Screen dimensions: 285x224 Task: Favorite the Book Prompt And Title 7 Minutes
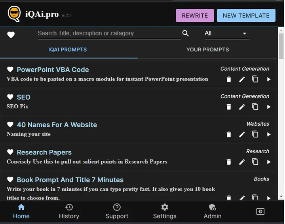click(x=10, y=180)
